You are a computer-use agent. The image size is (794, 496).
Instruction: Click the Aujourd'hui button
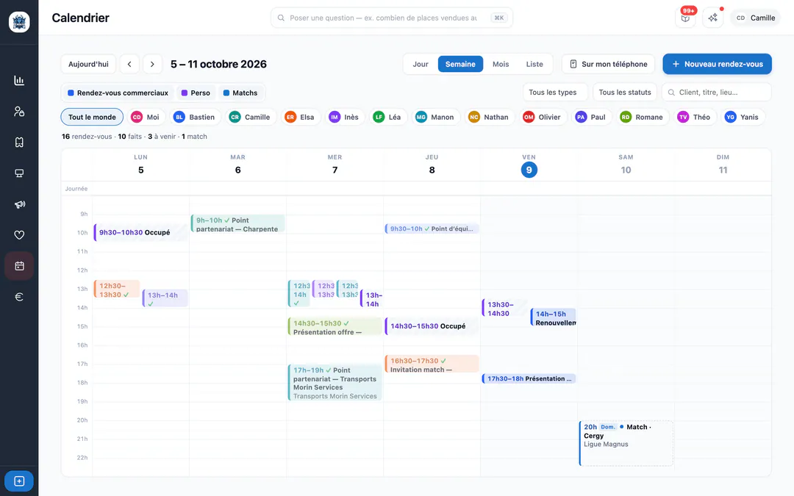tap(89, 64)
